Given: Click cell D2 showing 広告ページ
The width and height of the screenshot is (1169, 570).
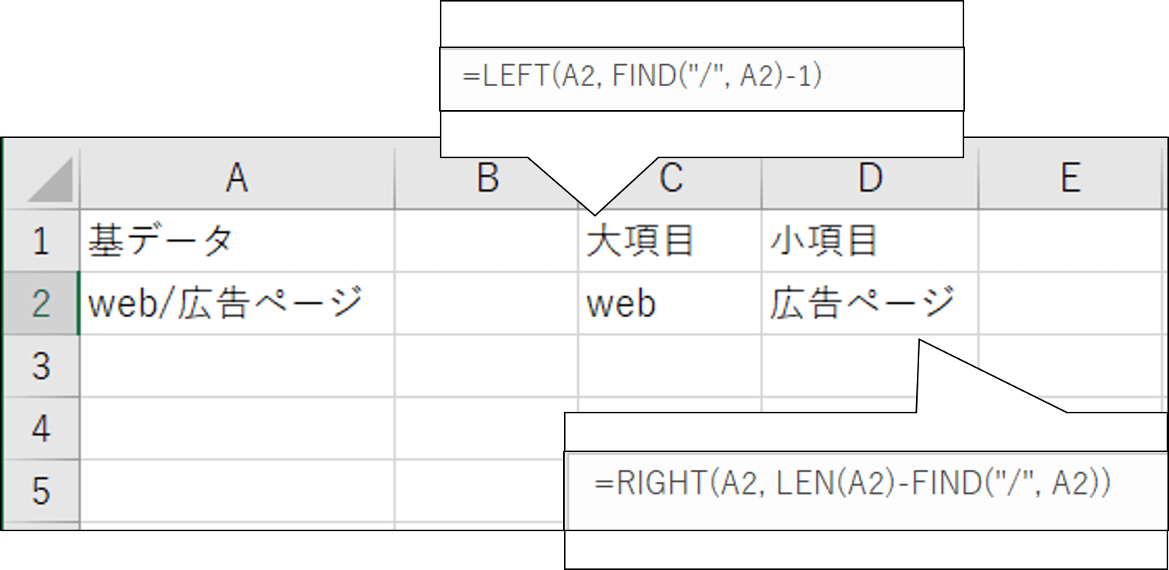Looking at the screenshot, I should (870, 303).
